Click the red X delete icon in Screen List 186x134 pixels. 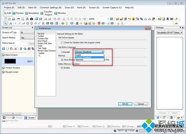coord(15,49)
